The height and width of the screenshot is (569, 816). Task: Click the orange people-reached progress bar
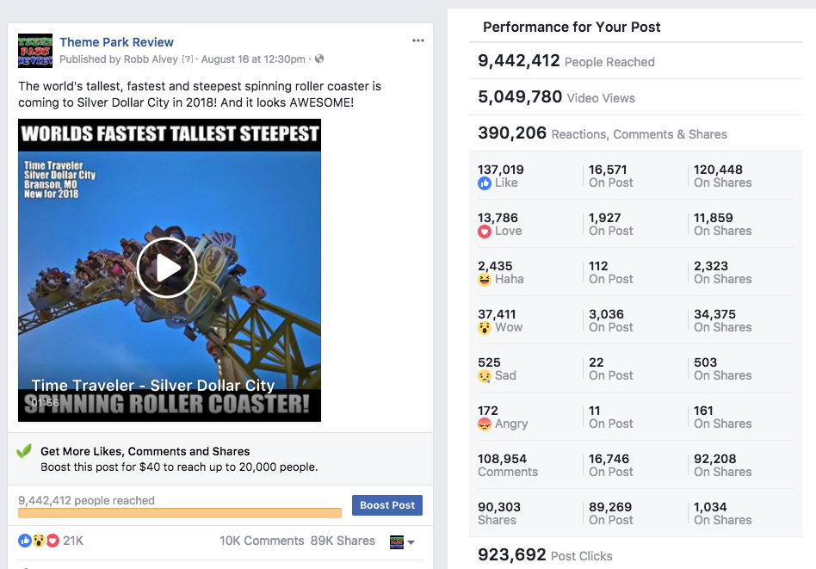[x=180, y=513]
